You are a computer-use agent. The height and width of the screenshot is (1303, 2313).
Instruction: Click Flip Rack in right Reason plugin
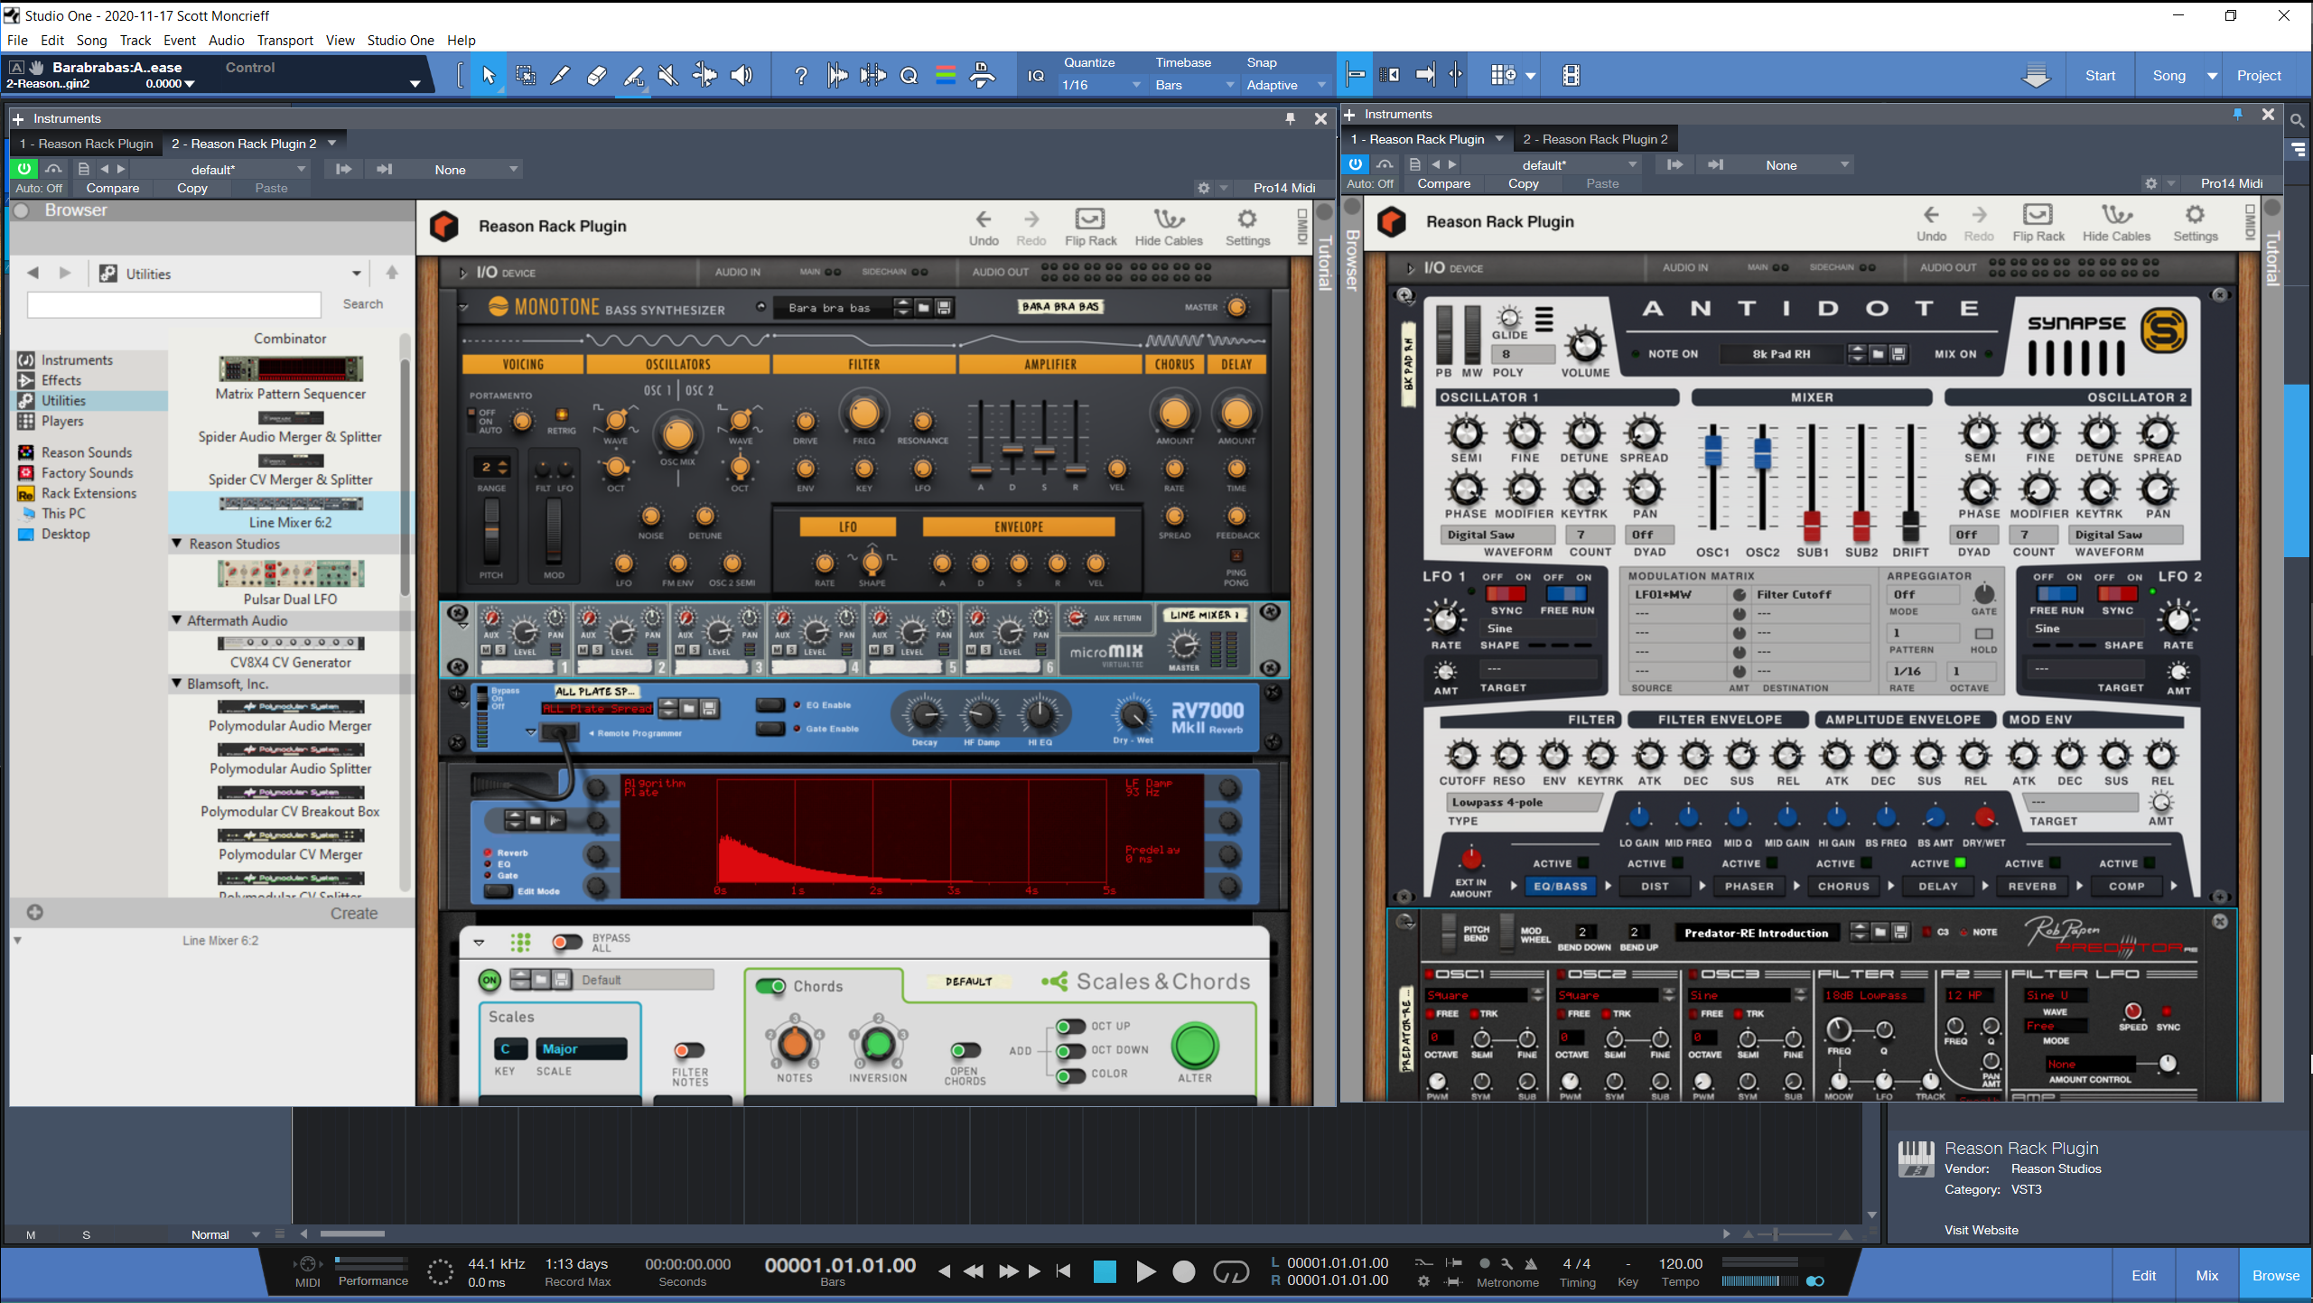[x=2038, y=223]
